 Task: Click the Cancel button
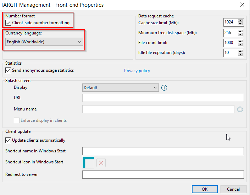[233, 189]
